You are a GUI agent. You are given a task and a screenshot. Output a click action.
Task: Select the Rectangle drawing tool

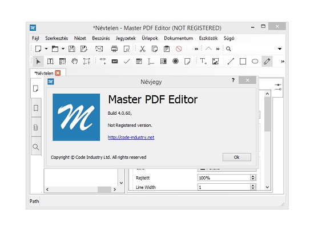point(243,61)
